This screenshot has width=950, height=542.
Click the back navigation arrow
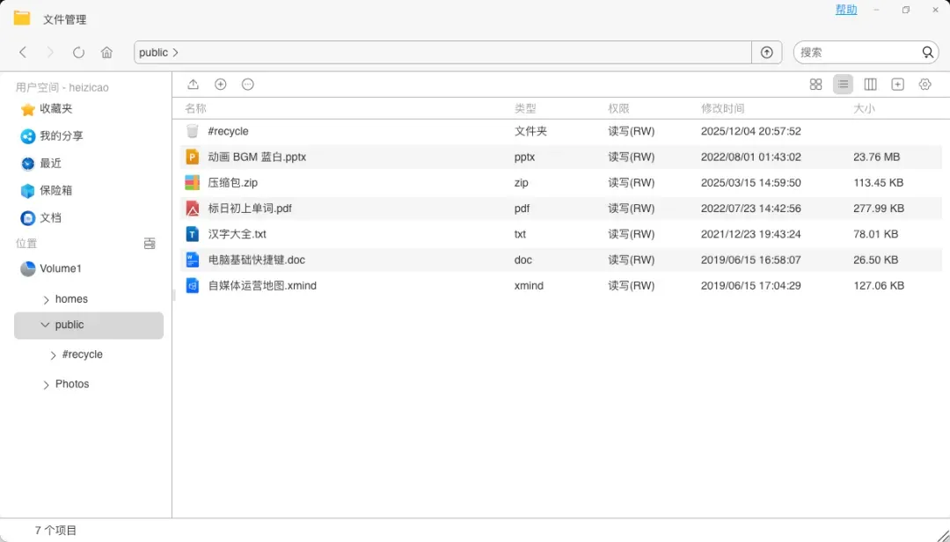click(x=24, y=53)
